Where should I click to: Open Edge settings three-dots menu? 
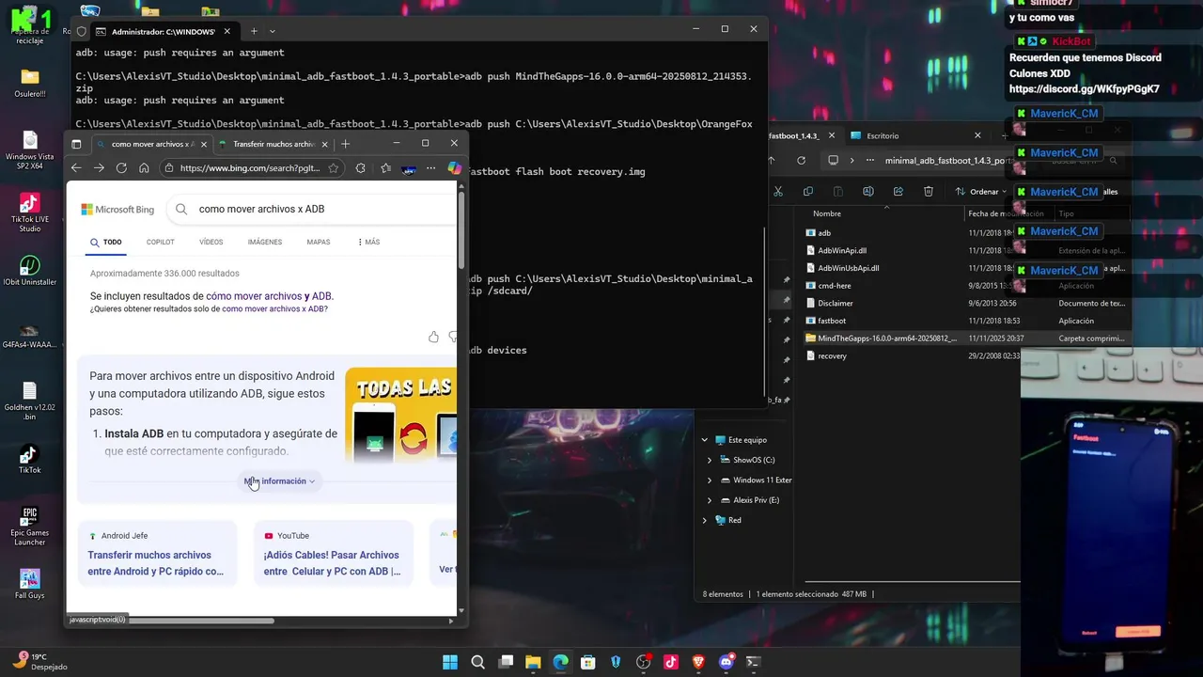[431, 168]
